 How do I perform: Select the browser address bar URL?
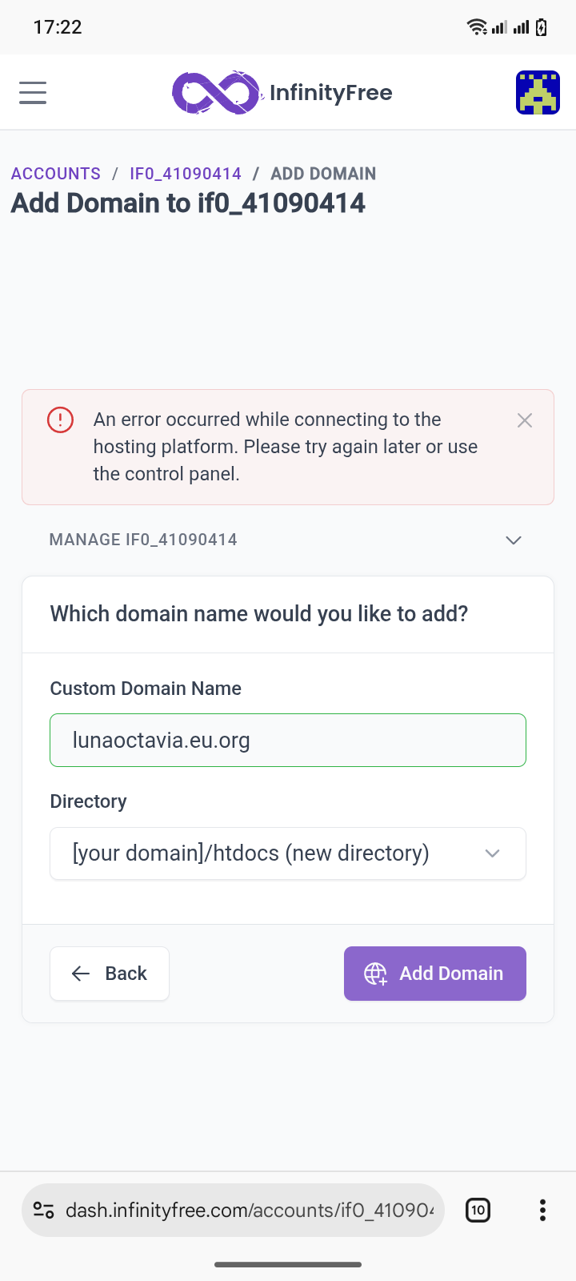(250, 1211)
